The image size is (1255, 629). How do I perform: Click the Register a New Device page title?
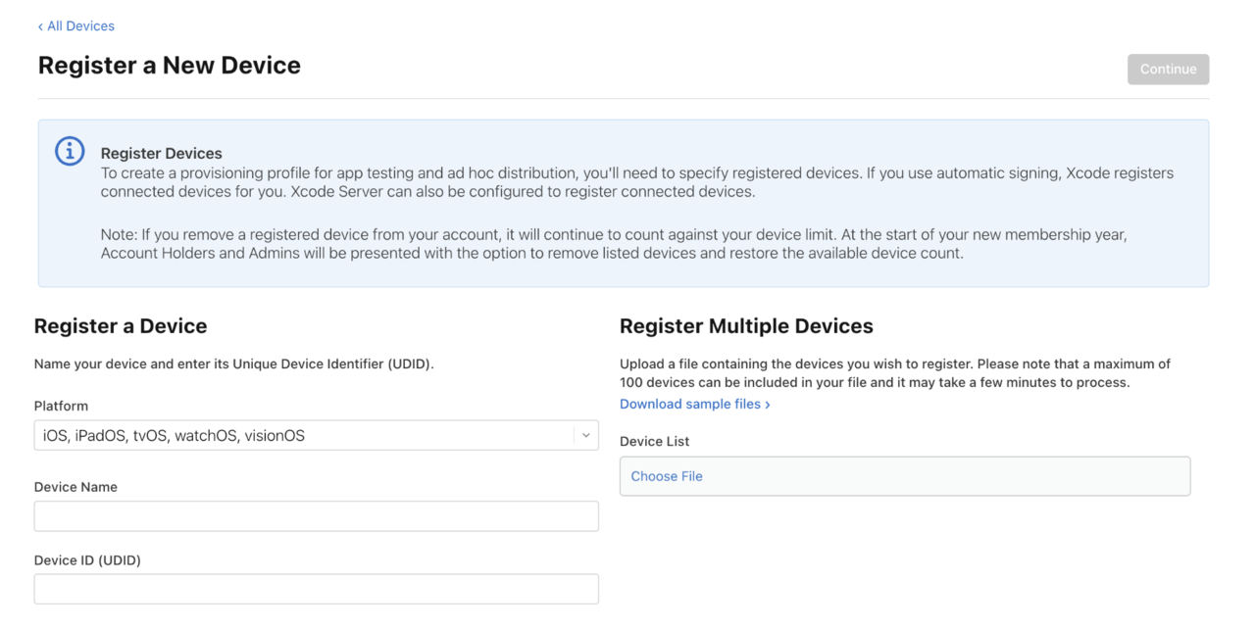point(169,66)
